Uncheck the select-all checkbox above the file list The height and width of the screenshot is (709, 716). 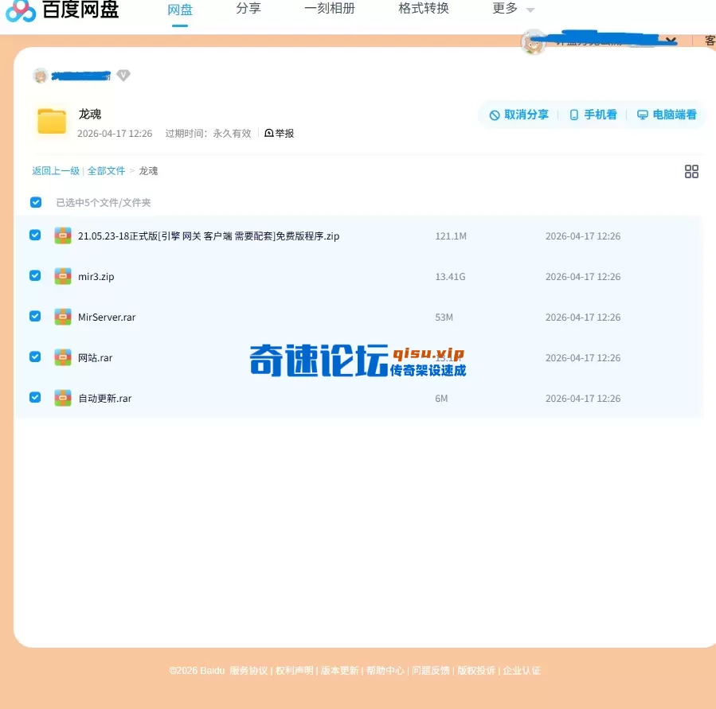[35, 202]
